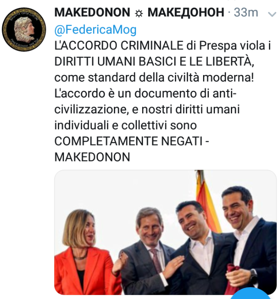Viewport: 279px width, 299px height.
Task: Expand the tweet options chevron
Action: click(x=272, y=14)
